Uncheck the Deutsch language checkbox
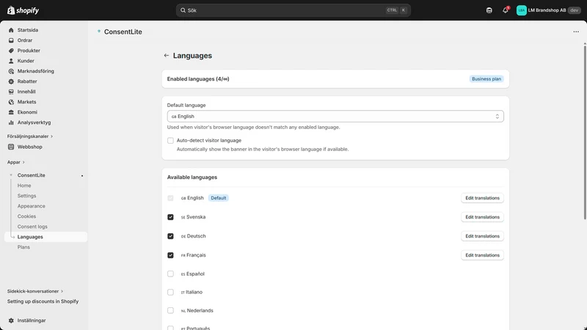 click(x=170, y=236)
